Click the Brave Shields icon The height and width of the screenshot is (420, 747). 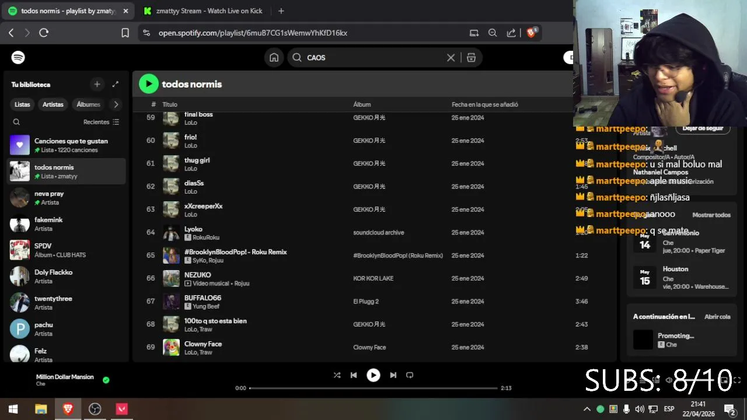click(531, 33)
